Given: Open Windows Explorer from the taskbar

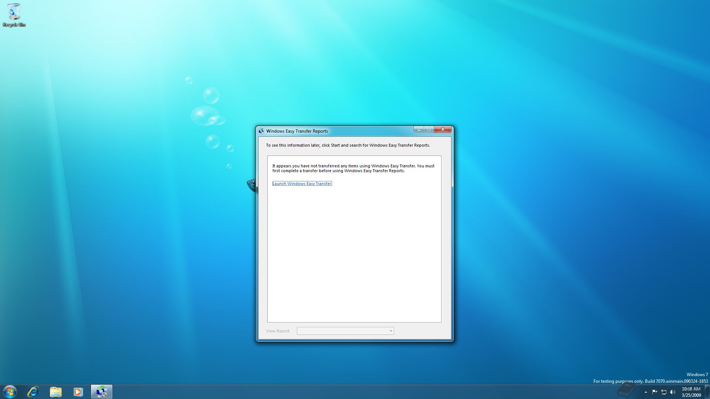Looking at the screenshot, I should click(55, 392).
